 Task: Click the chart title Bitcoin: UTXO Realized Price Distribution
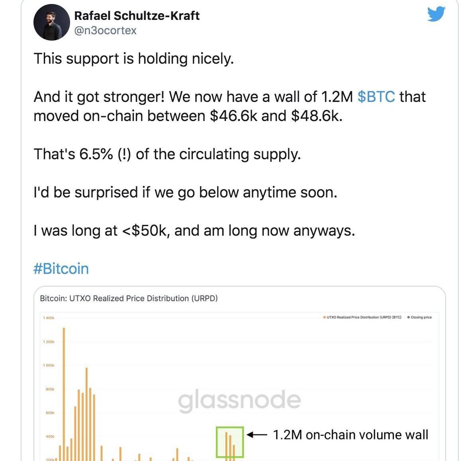point(129,298)
